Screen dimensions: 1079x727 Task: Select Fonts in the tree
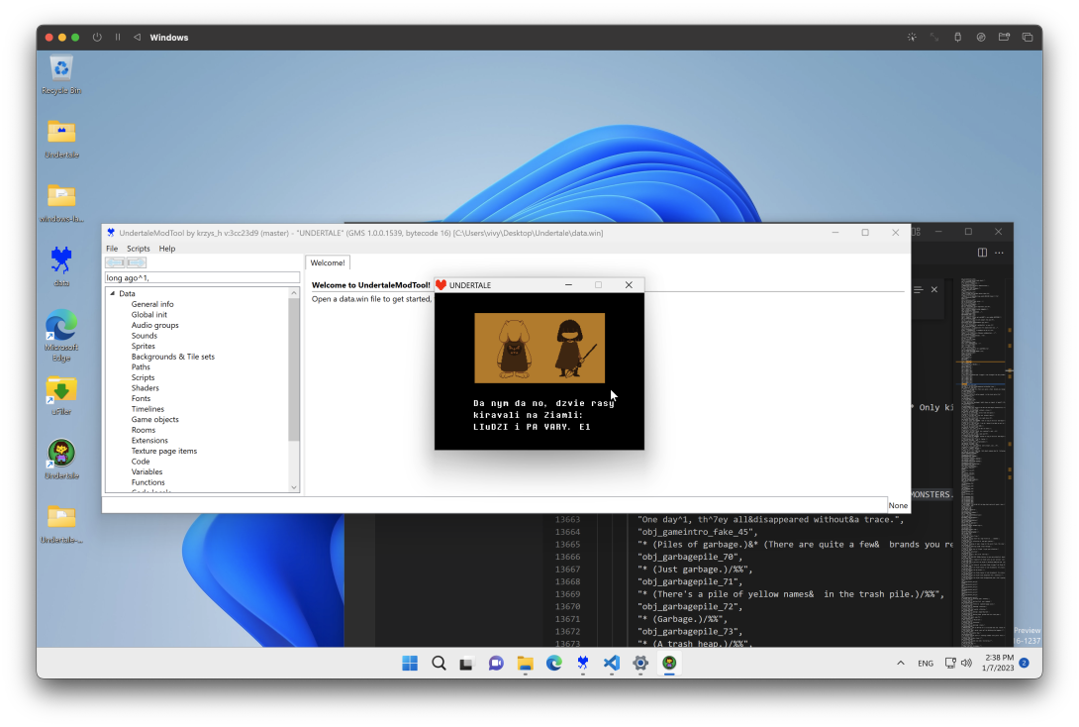click(142, 398)
